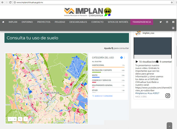Click the implan_cuu profile avatar
The height and width of the screenshot is (129, 177).
pyautogui.click(x=138, y=33)
